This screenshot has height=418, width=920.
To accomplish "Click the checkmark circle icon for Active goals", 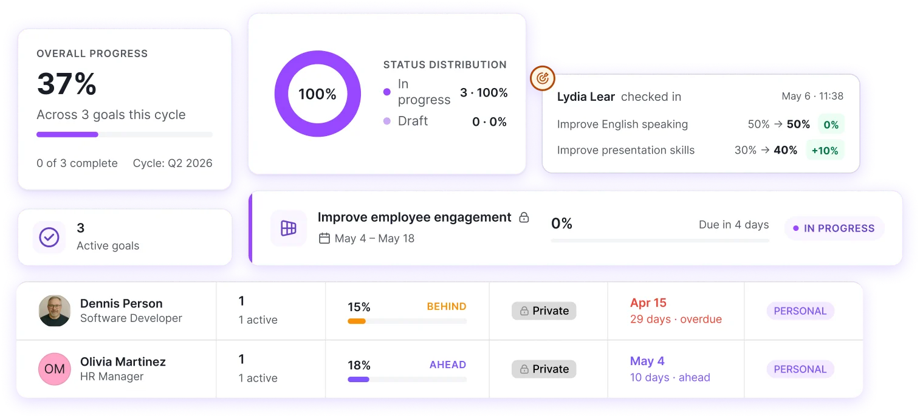I will pyautogui.click(x=49, y=237).
